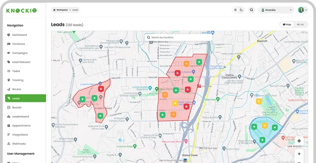
Task: Open the user avatar menu
Action: 303,10
